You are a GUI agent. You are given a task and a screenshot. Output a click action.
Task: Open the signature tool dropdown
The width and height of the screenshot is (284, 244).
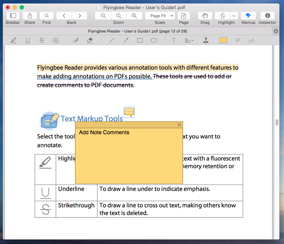(189, 40)
